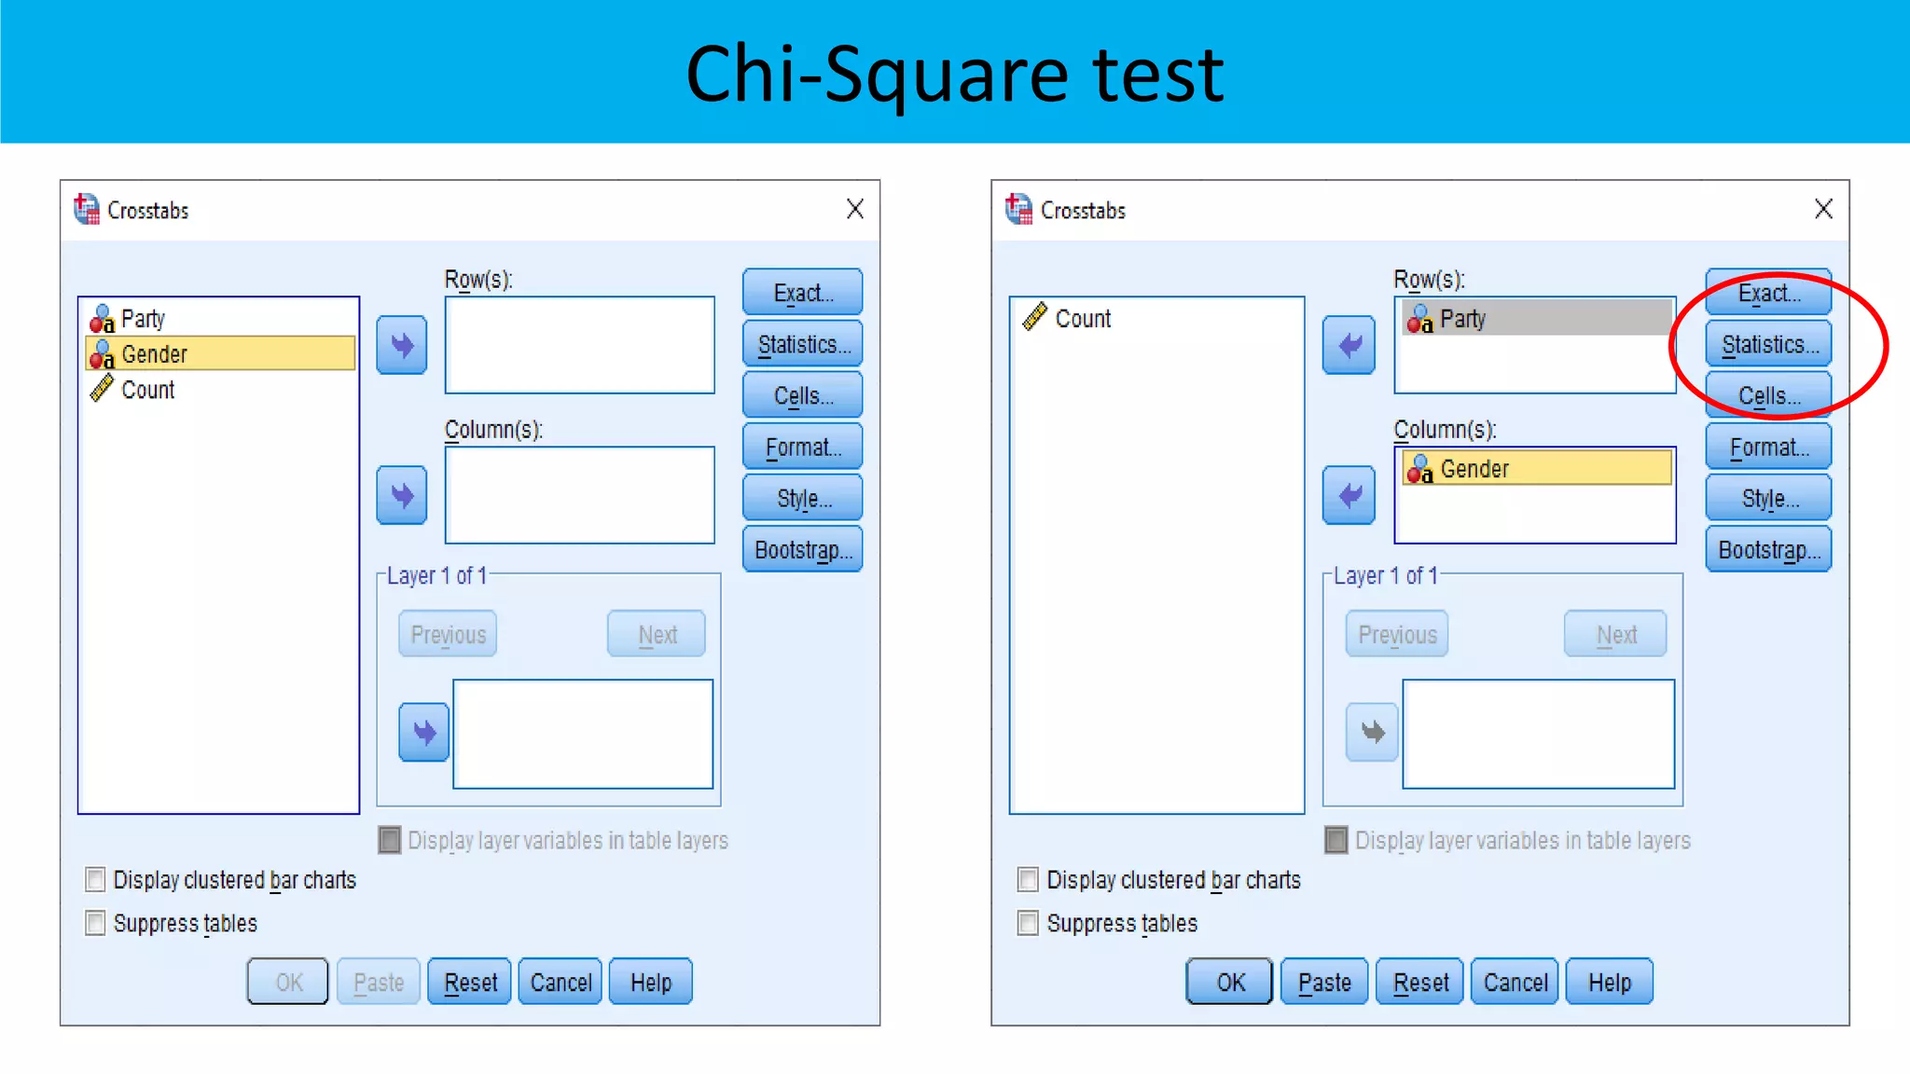Viewport: 1910px width, 1074px height.
Task: Close the right Crosstabs dialog
Action: coord(1824,209)
